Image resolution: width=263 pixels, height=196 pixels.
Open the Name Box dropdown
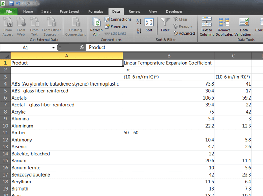53,48
